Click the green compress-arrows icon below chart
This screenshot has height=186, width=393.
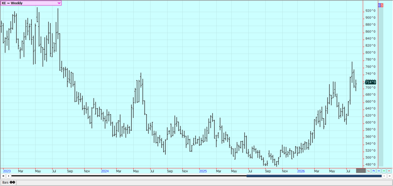coord(384,171)
